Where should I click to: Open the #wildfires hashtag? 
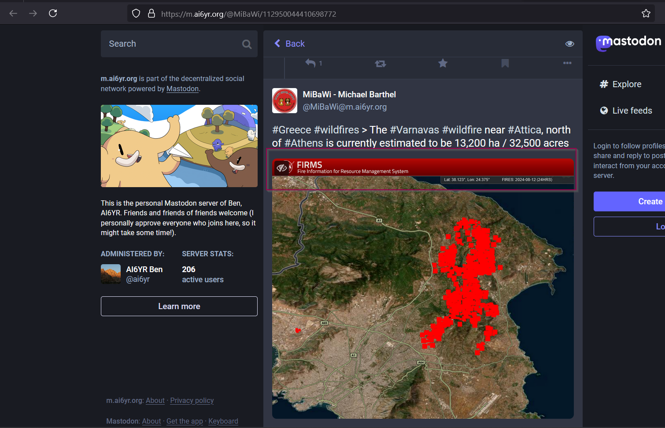pos(336,130)
